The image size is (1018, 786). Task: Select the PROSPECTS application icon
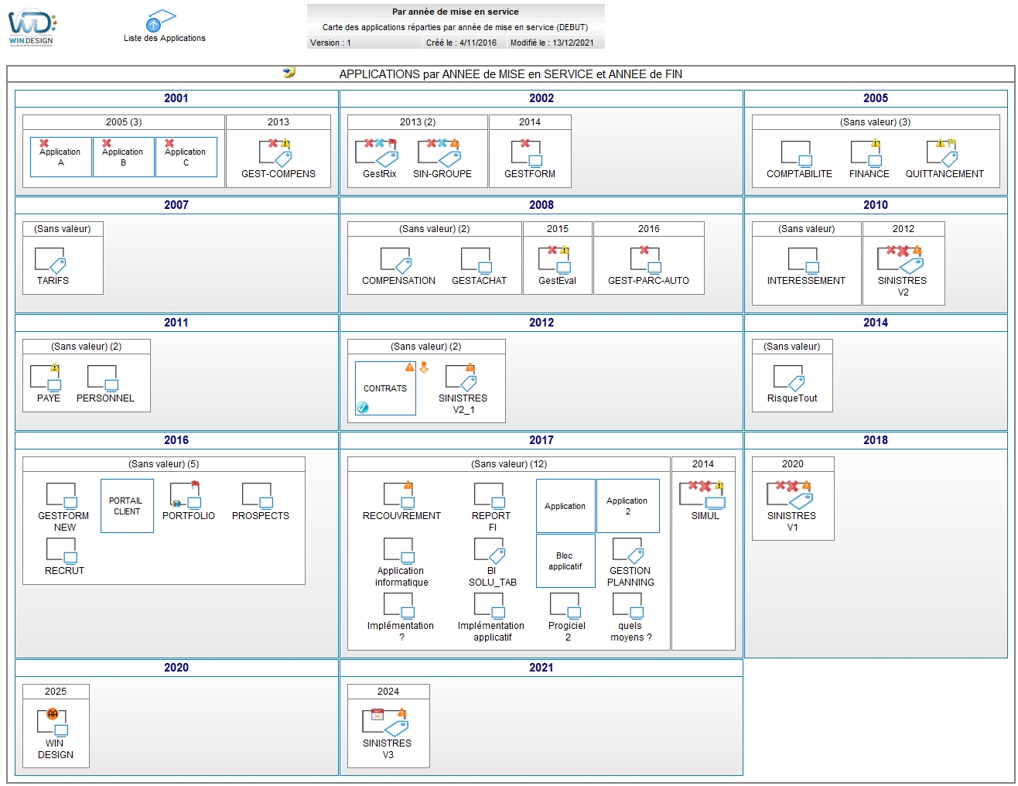258,495
